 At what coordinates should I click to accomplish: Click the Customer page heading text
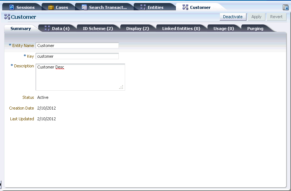click(x=23, y=17)
